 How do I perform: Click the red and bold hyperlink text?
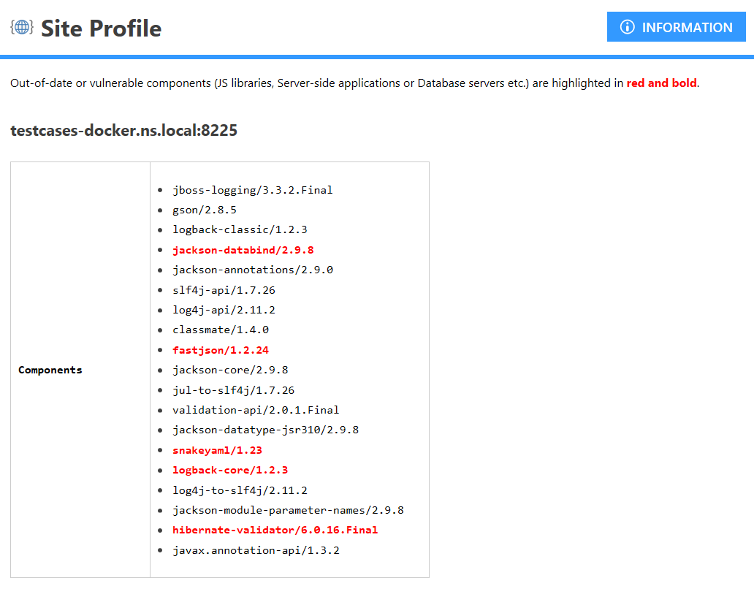pyautogui.click(x=661, y=83)
